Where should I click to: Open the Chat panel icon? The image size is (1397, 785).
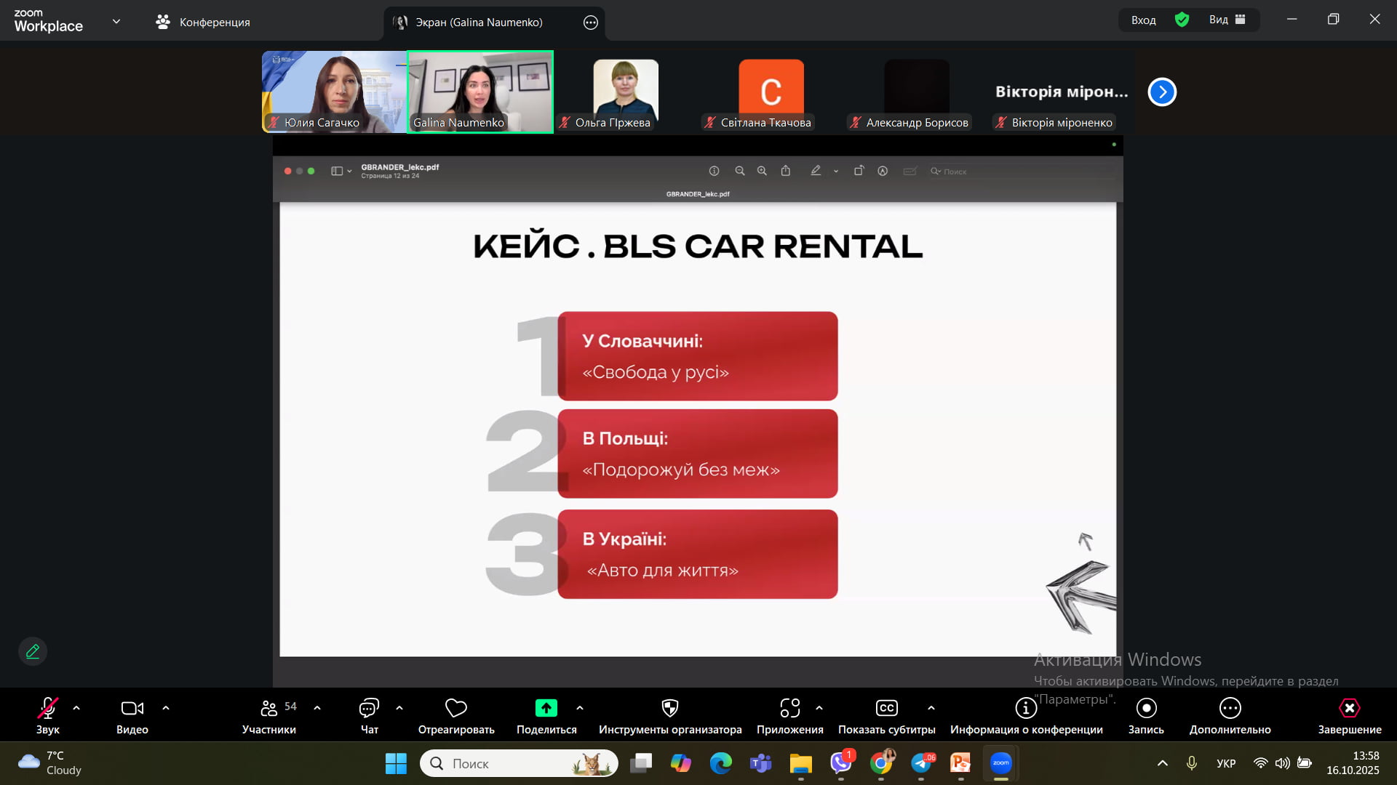point(369,708)
